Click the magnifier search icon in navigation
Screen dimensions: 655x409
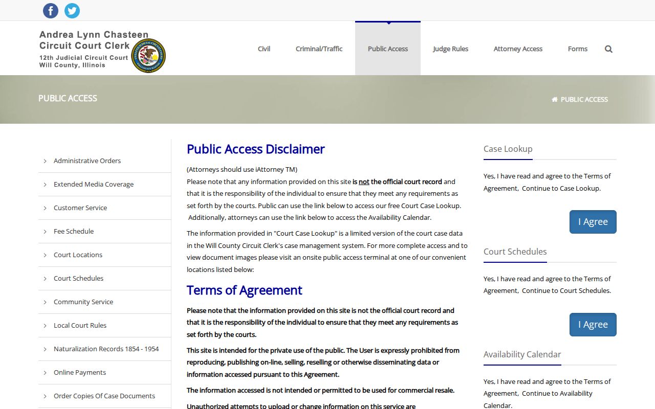608,49
